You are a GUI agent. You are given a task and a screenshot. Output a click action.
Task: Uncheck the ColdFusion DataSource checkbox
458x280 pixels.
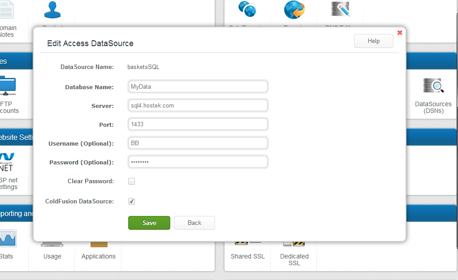pyautogui.click(x=131, y=202)
